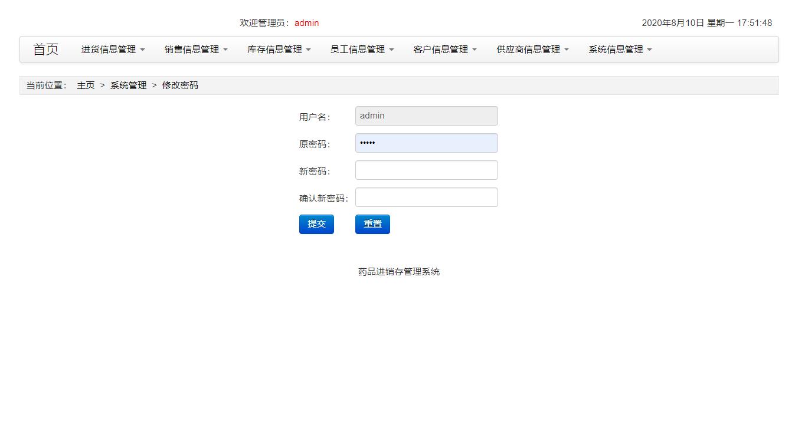This screenshot has height=428, width=805.
Task: Navigate to 主页 via the breadcrumb
Action: click(86, 85)
